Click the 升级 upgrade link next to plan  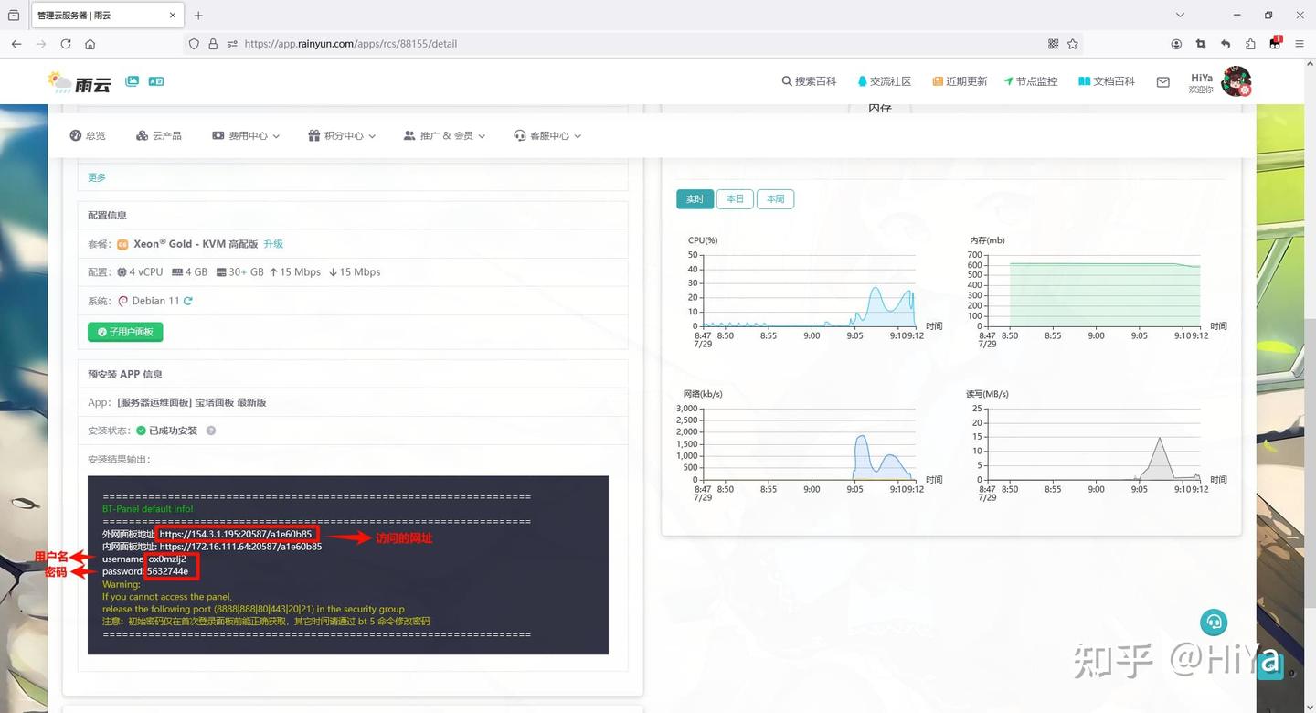coord(273,244)
